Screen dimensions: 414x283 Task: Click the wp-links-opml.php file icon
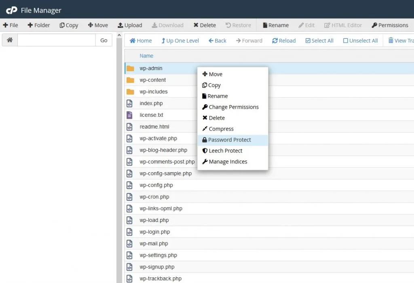point(129,208)
